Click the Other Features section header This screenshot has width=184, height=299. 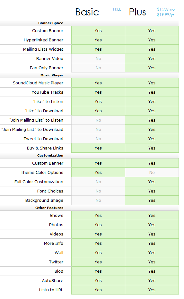[49, 208]
